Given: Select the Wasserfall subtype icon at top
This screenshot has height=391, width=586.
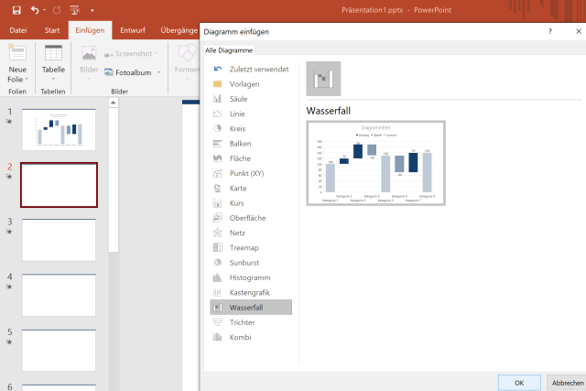Looking at the screenshot, I should coord(323,79).
